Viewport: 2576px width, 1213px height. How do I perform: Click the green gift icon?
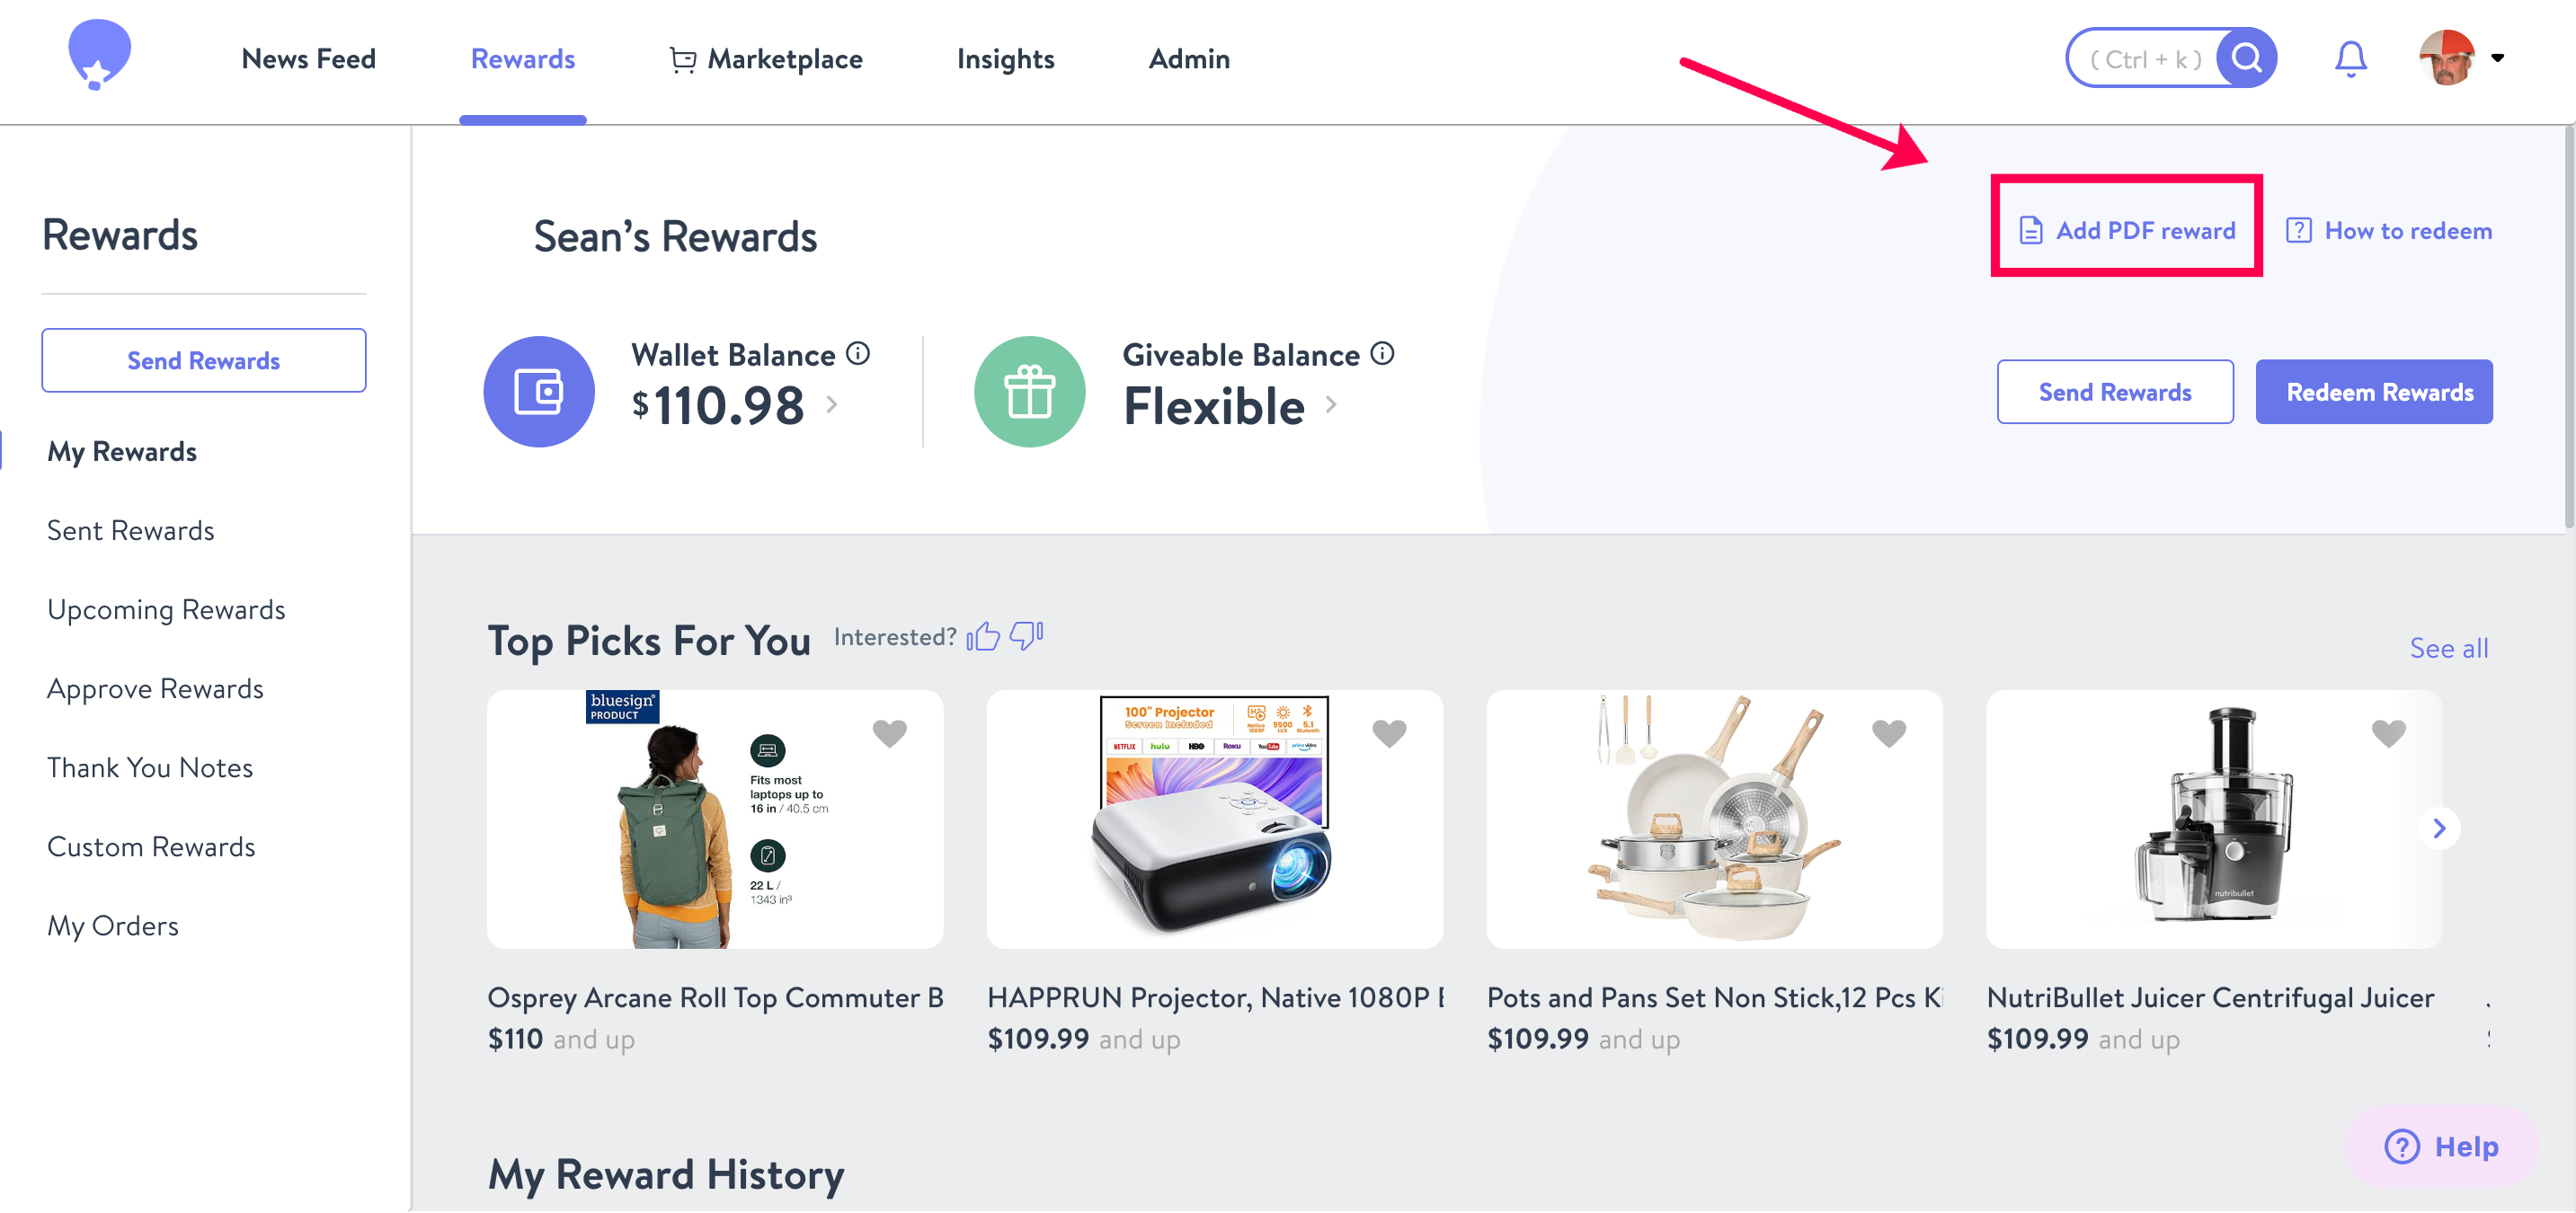pyautogui.click(x=1029, y=391)
